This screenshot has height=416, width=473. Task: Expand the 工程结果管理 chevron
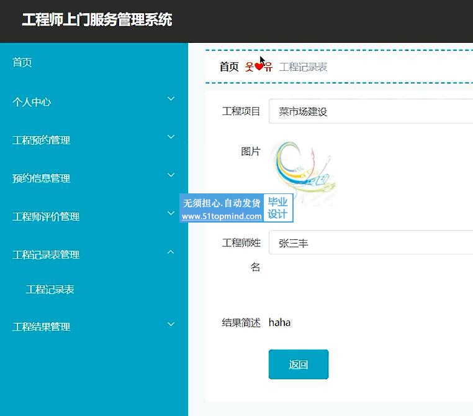pyautogui.click(x=171, y=324)
